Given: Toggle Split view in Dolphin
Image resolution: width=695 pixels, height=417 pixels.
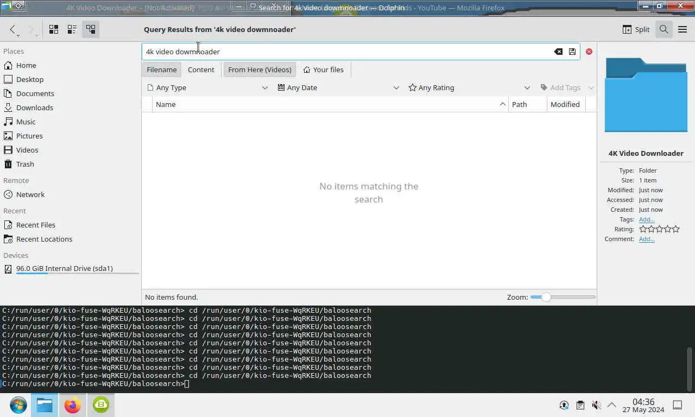Looking at the screenshot, I should [x=636, y=29].
